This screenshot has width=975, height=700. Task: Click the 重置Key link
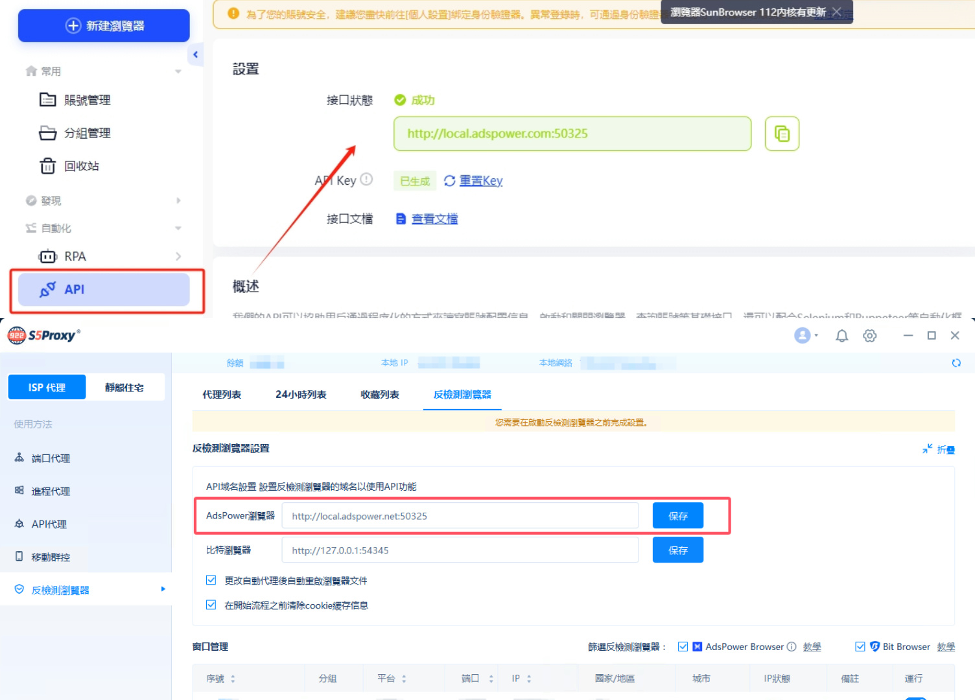[480, 181]
